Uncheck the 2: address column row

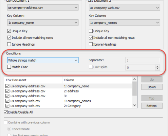point(7,91)
